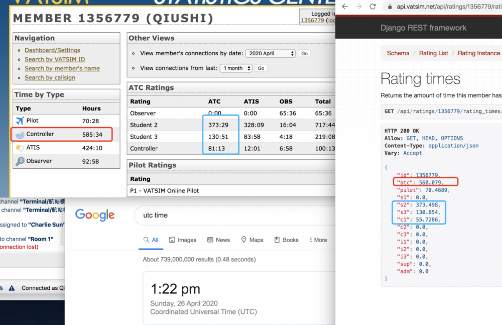Screen dimensions: 502x325
Task: Click the Controller radar icon
Action: 20,134
